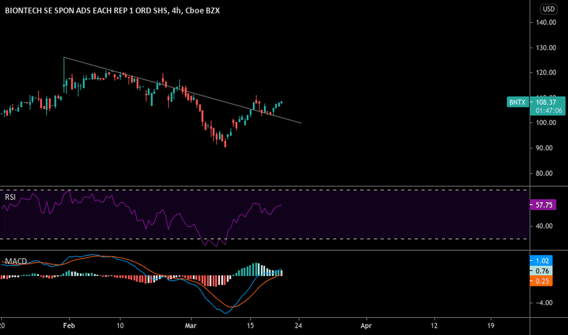
Task: Click the 120.00 price axis label
Action: tap(546, 72)
